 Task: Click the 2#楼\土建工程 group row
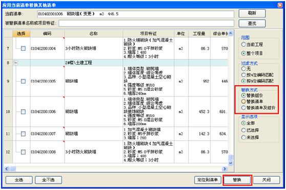(116, 63)
